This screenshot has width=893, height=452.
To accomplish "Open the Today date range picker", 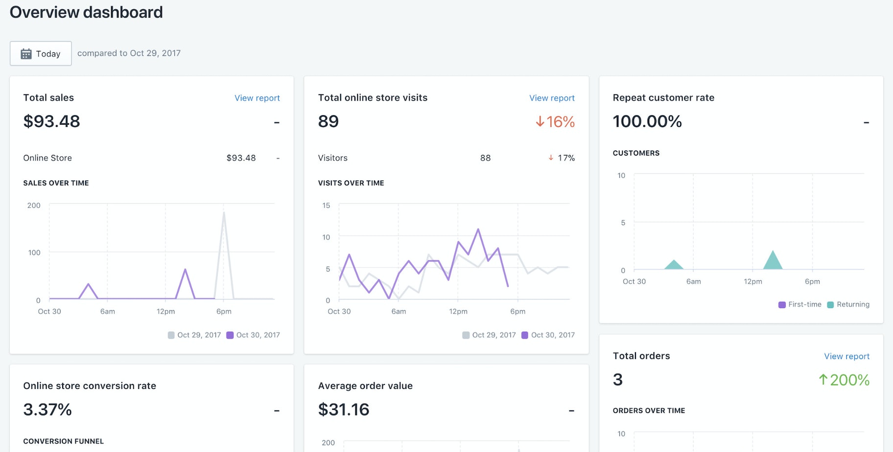I will 41,53.
